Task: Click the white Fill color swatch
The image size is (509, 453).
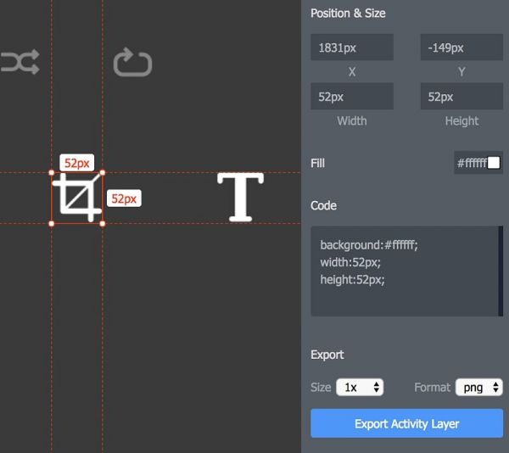Action: [x=494, y=163]
